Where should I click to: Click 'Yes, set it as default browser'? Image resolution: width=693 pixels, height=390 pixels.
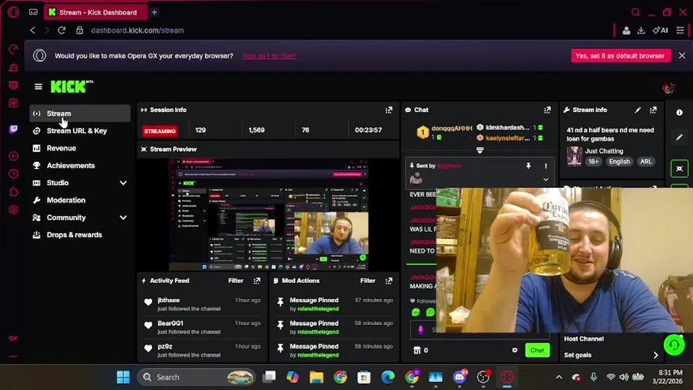point(620,56)
